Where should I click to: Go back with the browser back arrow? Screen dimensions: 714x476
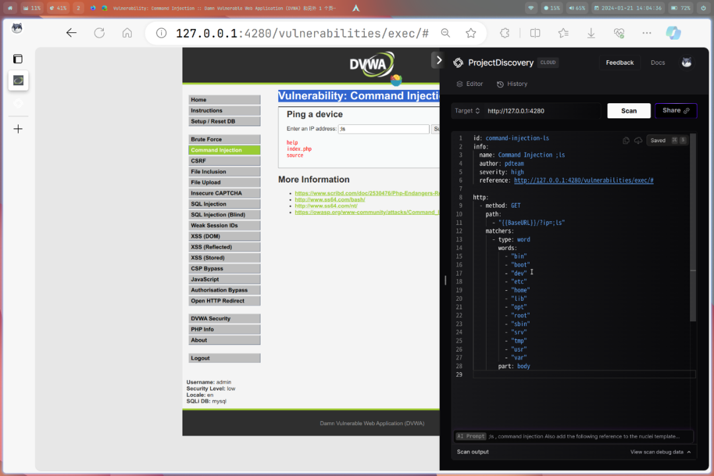[71, 33]
